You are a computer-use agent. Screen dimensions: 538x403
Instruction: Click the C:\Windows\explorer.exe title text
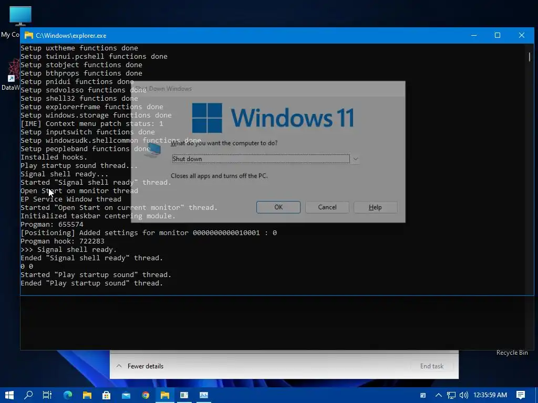[71, 36]
